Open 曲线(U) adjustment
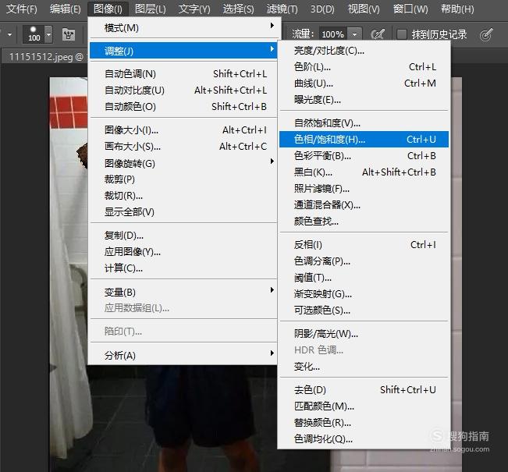The width and height of the screenshot is (508, 472). point(364,83)
